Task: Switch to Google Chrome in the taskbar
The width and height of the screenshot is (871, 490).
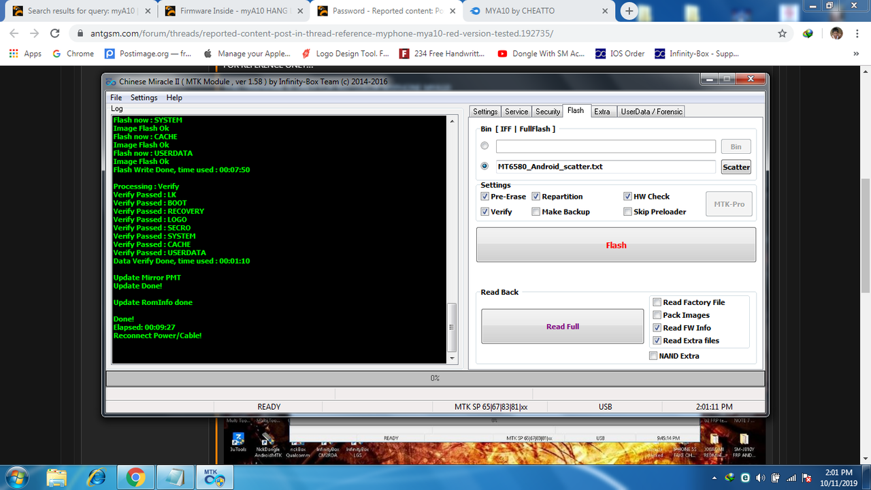Action: click(x=135, y=478)
